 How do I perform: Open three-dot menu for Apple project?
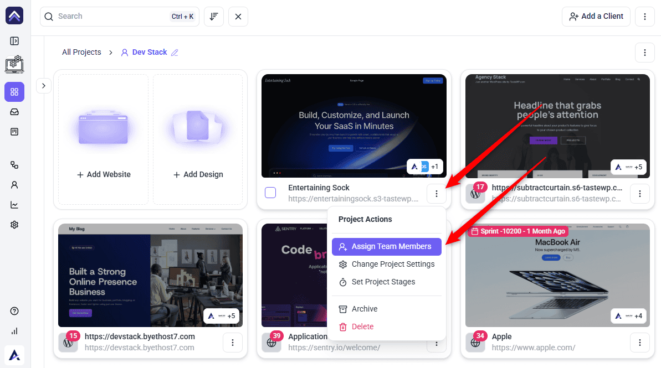[640, 343]
